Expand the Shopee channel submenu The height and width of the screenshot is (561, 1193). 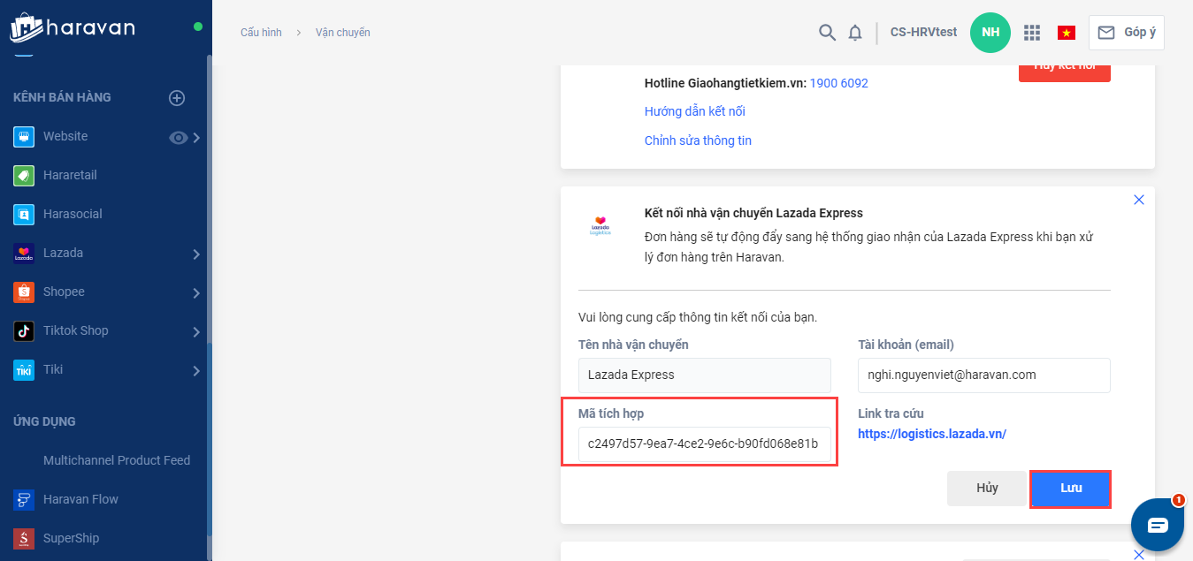click(196, 293)
